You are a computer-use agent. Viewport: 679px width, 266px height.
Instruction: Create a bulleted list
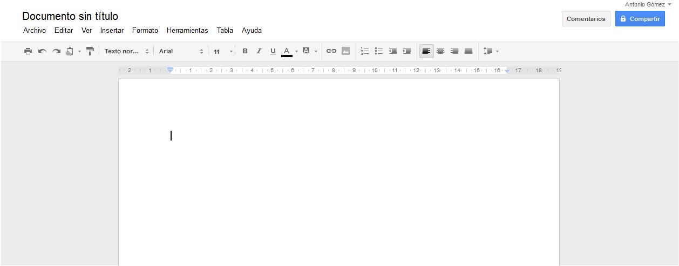(x=379, y=51)
